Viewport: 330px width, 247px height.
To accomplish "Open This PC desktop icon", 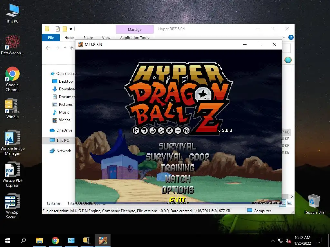I will (x=13, y=14).
